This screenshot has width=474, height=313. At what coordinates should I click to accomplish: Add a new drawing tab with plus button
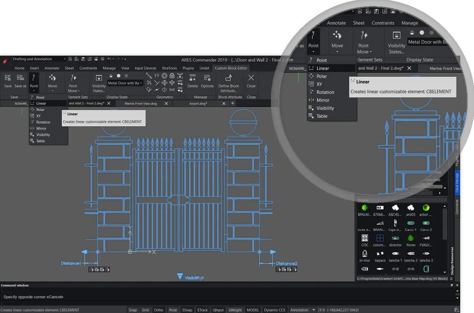point(232,104)
